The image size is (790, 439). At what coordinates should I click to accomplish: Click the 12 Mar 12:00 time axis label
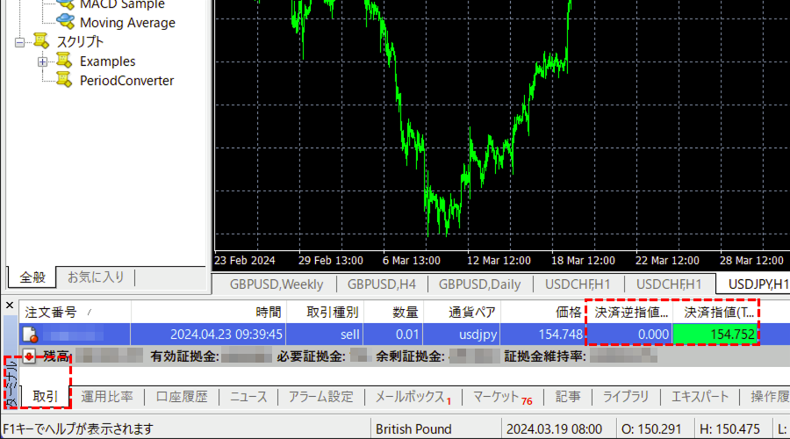coord(499,261)
